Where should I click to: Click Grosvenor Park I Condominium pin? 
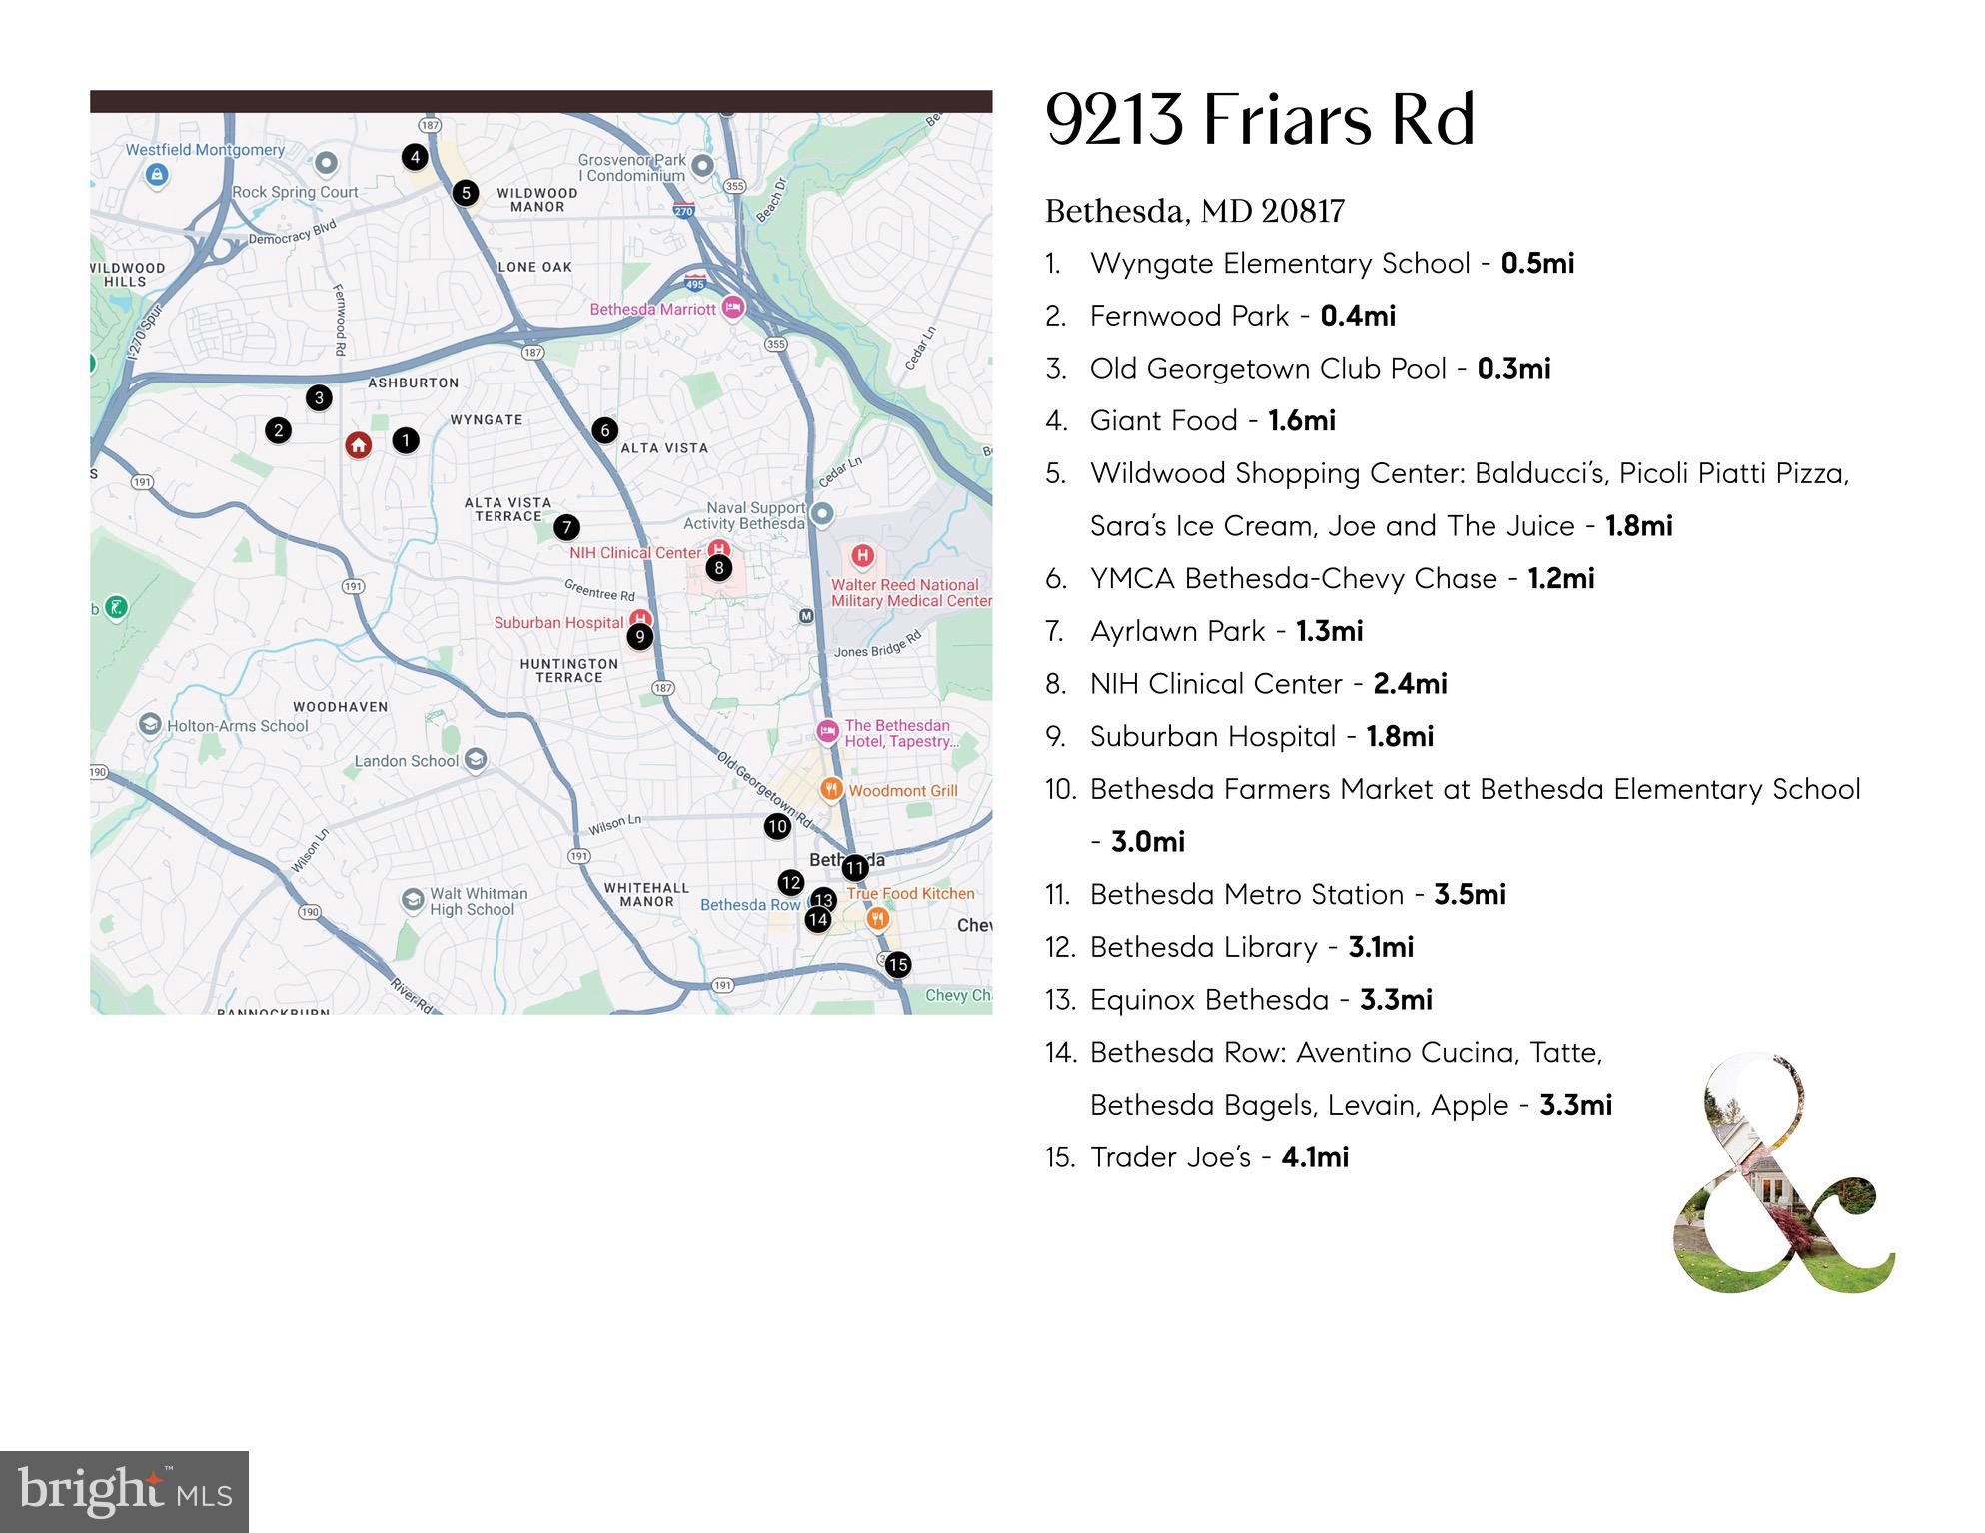(702, 166)
